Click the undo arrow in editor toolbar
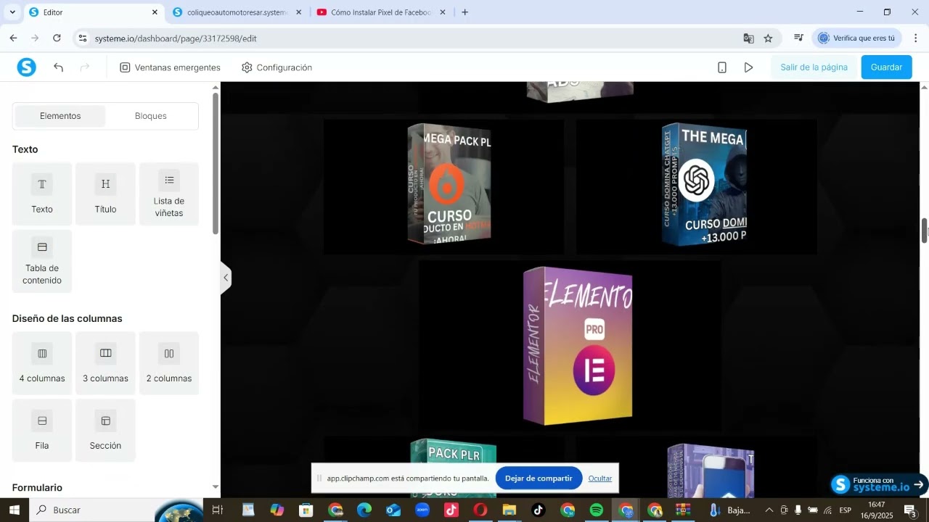The height and width of the screenshot is (522, 929). (59, 67)
